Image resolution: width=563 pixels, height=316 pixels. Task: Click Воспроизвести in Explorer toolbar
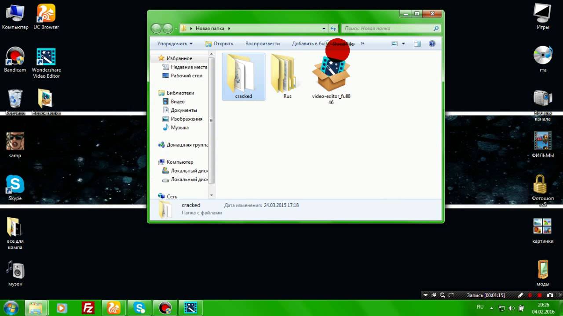click(x=263, y=43)
